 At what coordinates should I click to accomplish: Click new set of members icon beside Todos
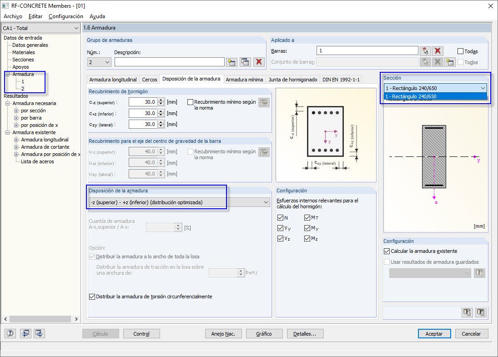point(449,62)
